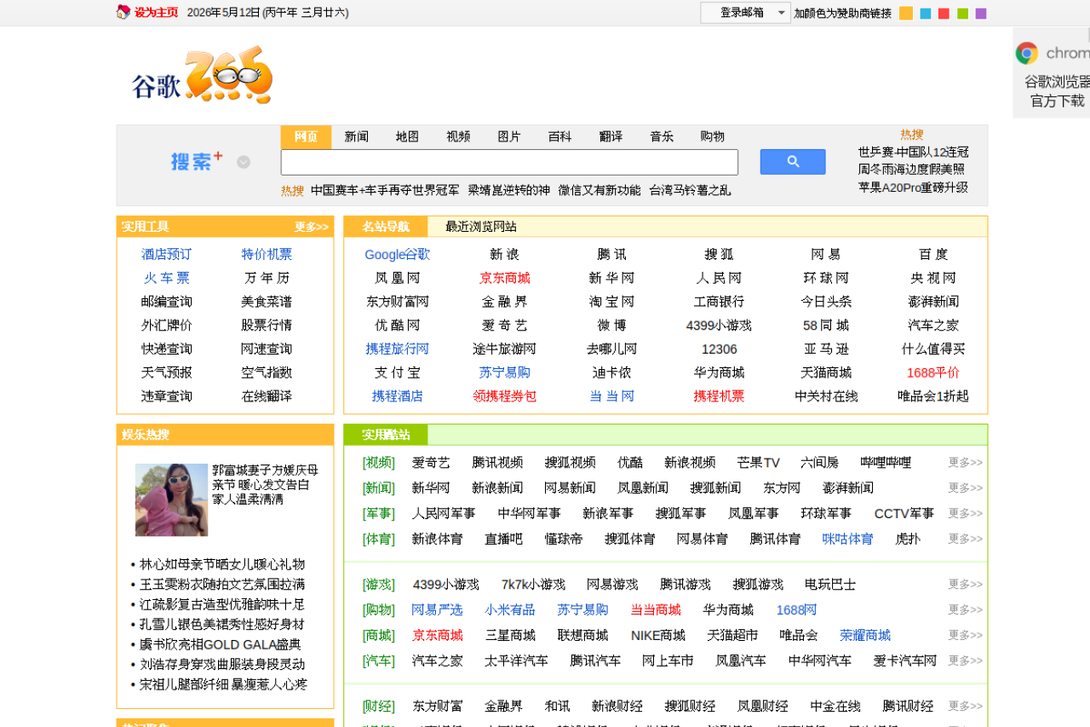Open headline 林心如母亲节晒女儿暖心礼物
Image resolution: width=1090 pixels, height=727 pixels.
pyautogui.click(x=222, y=565)
